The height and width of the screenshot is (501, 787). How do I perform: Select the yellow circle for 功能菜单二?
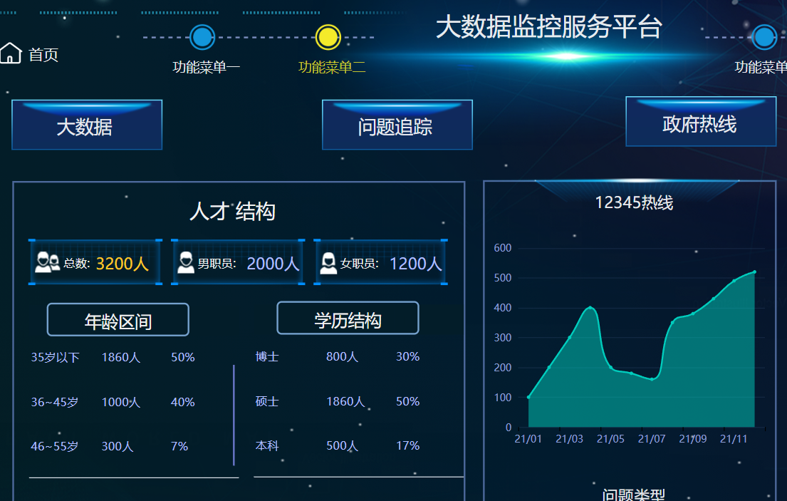point(328,37)
